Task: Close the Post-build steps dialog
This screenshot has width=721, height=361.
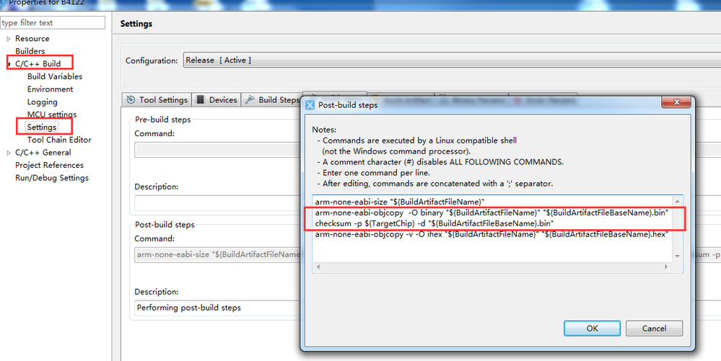Action: [676, 102]
